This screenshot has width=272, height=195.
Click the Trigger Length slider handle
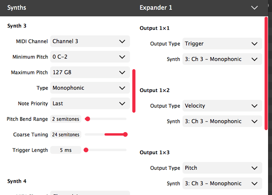point(86,150)
